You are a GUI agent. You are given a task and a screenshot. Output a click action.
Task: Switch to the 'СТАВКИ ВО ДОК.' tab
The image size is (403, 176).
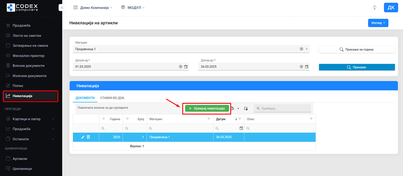[x=112, y=98]
